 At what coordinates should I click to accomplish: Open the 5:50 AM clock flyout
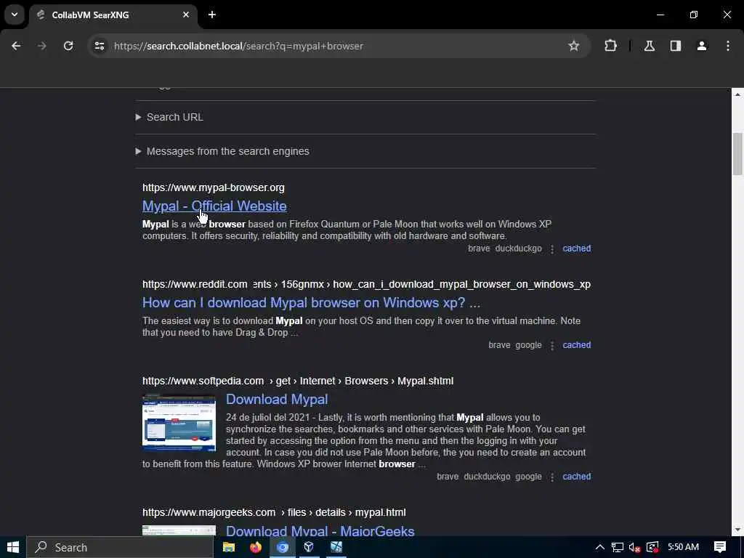pos(683,547)
